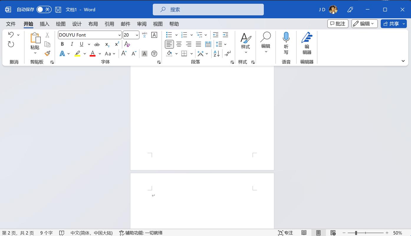Apply strikethrough formatting
Image resolution: width=411 pixels, height=236 pixels.
click(x=97, y=44)
